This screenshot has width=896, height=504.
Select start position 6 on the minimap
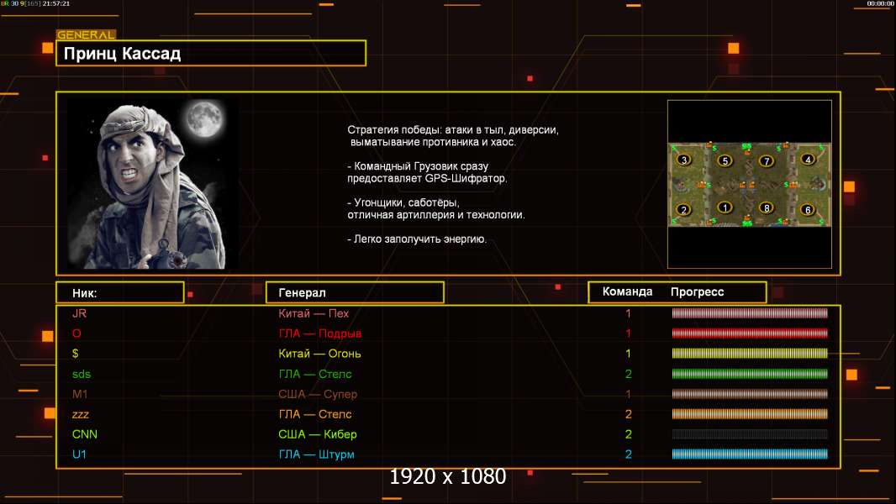pos(808,209)
